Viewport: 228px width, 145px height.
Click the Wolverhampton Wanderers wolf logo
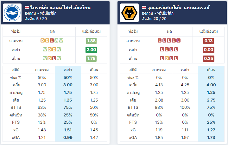pos(130,13)
